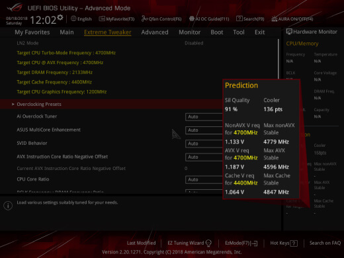
Task: Switch to the Advanced tab
Action: pyautogui.click(x=155, y=32)
